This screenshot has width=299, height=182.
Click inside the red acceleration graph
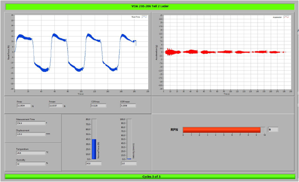pyautogui.click(x=227, y=52)
